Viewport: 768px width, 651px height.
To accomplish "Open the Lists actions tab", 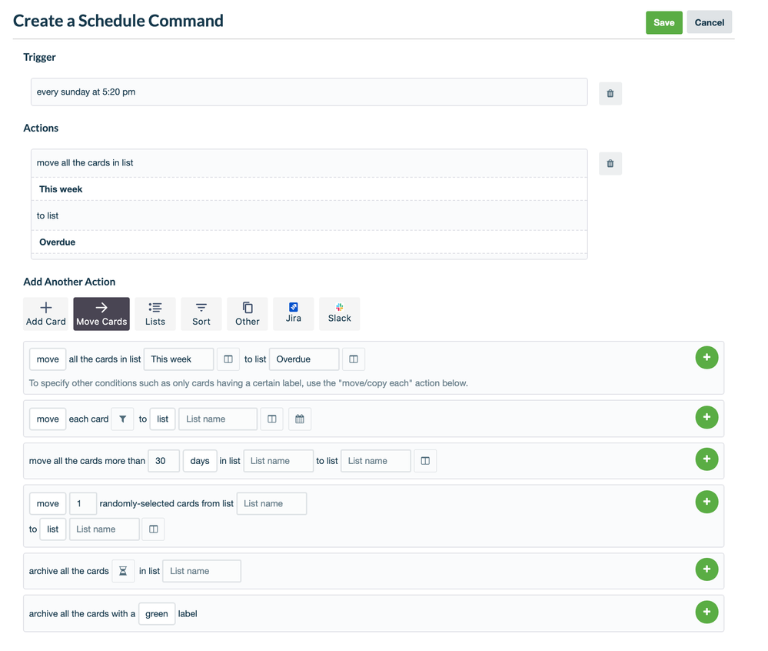I will tap(155, 314).
